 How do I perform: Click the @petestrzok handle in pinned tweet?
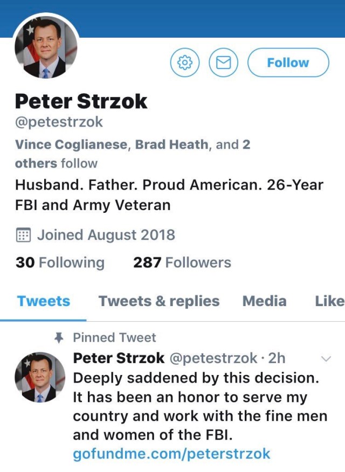(x=213, y=358)
